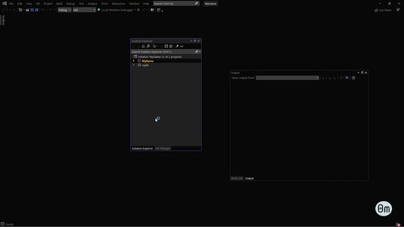The image size is (404, 227).
Task: Switch to the Output tab
Action: 249,178
